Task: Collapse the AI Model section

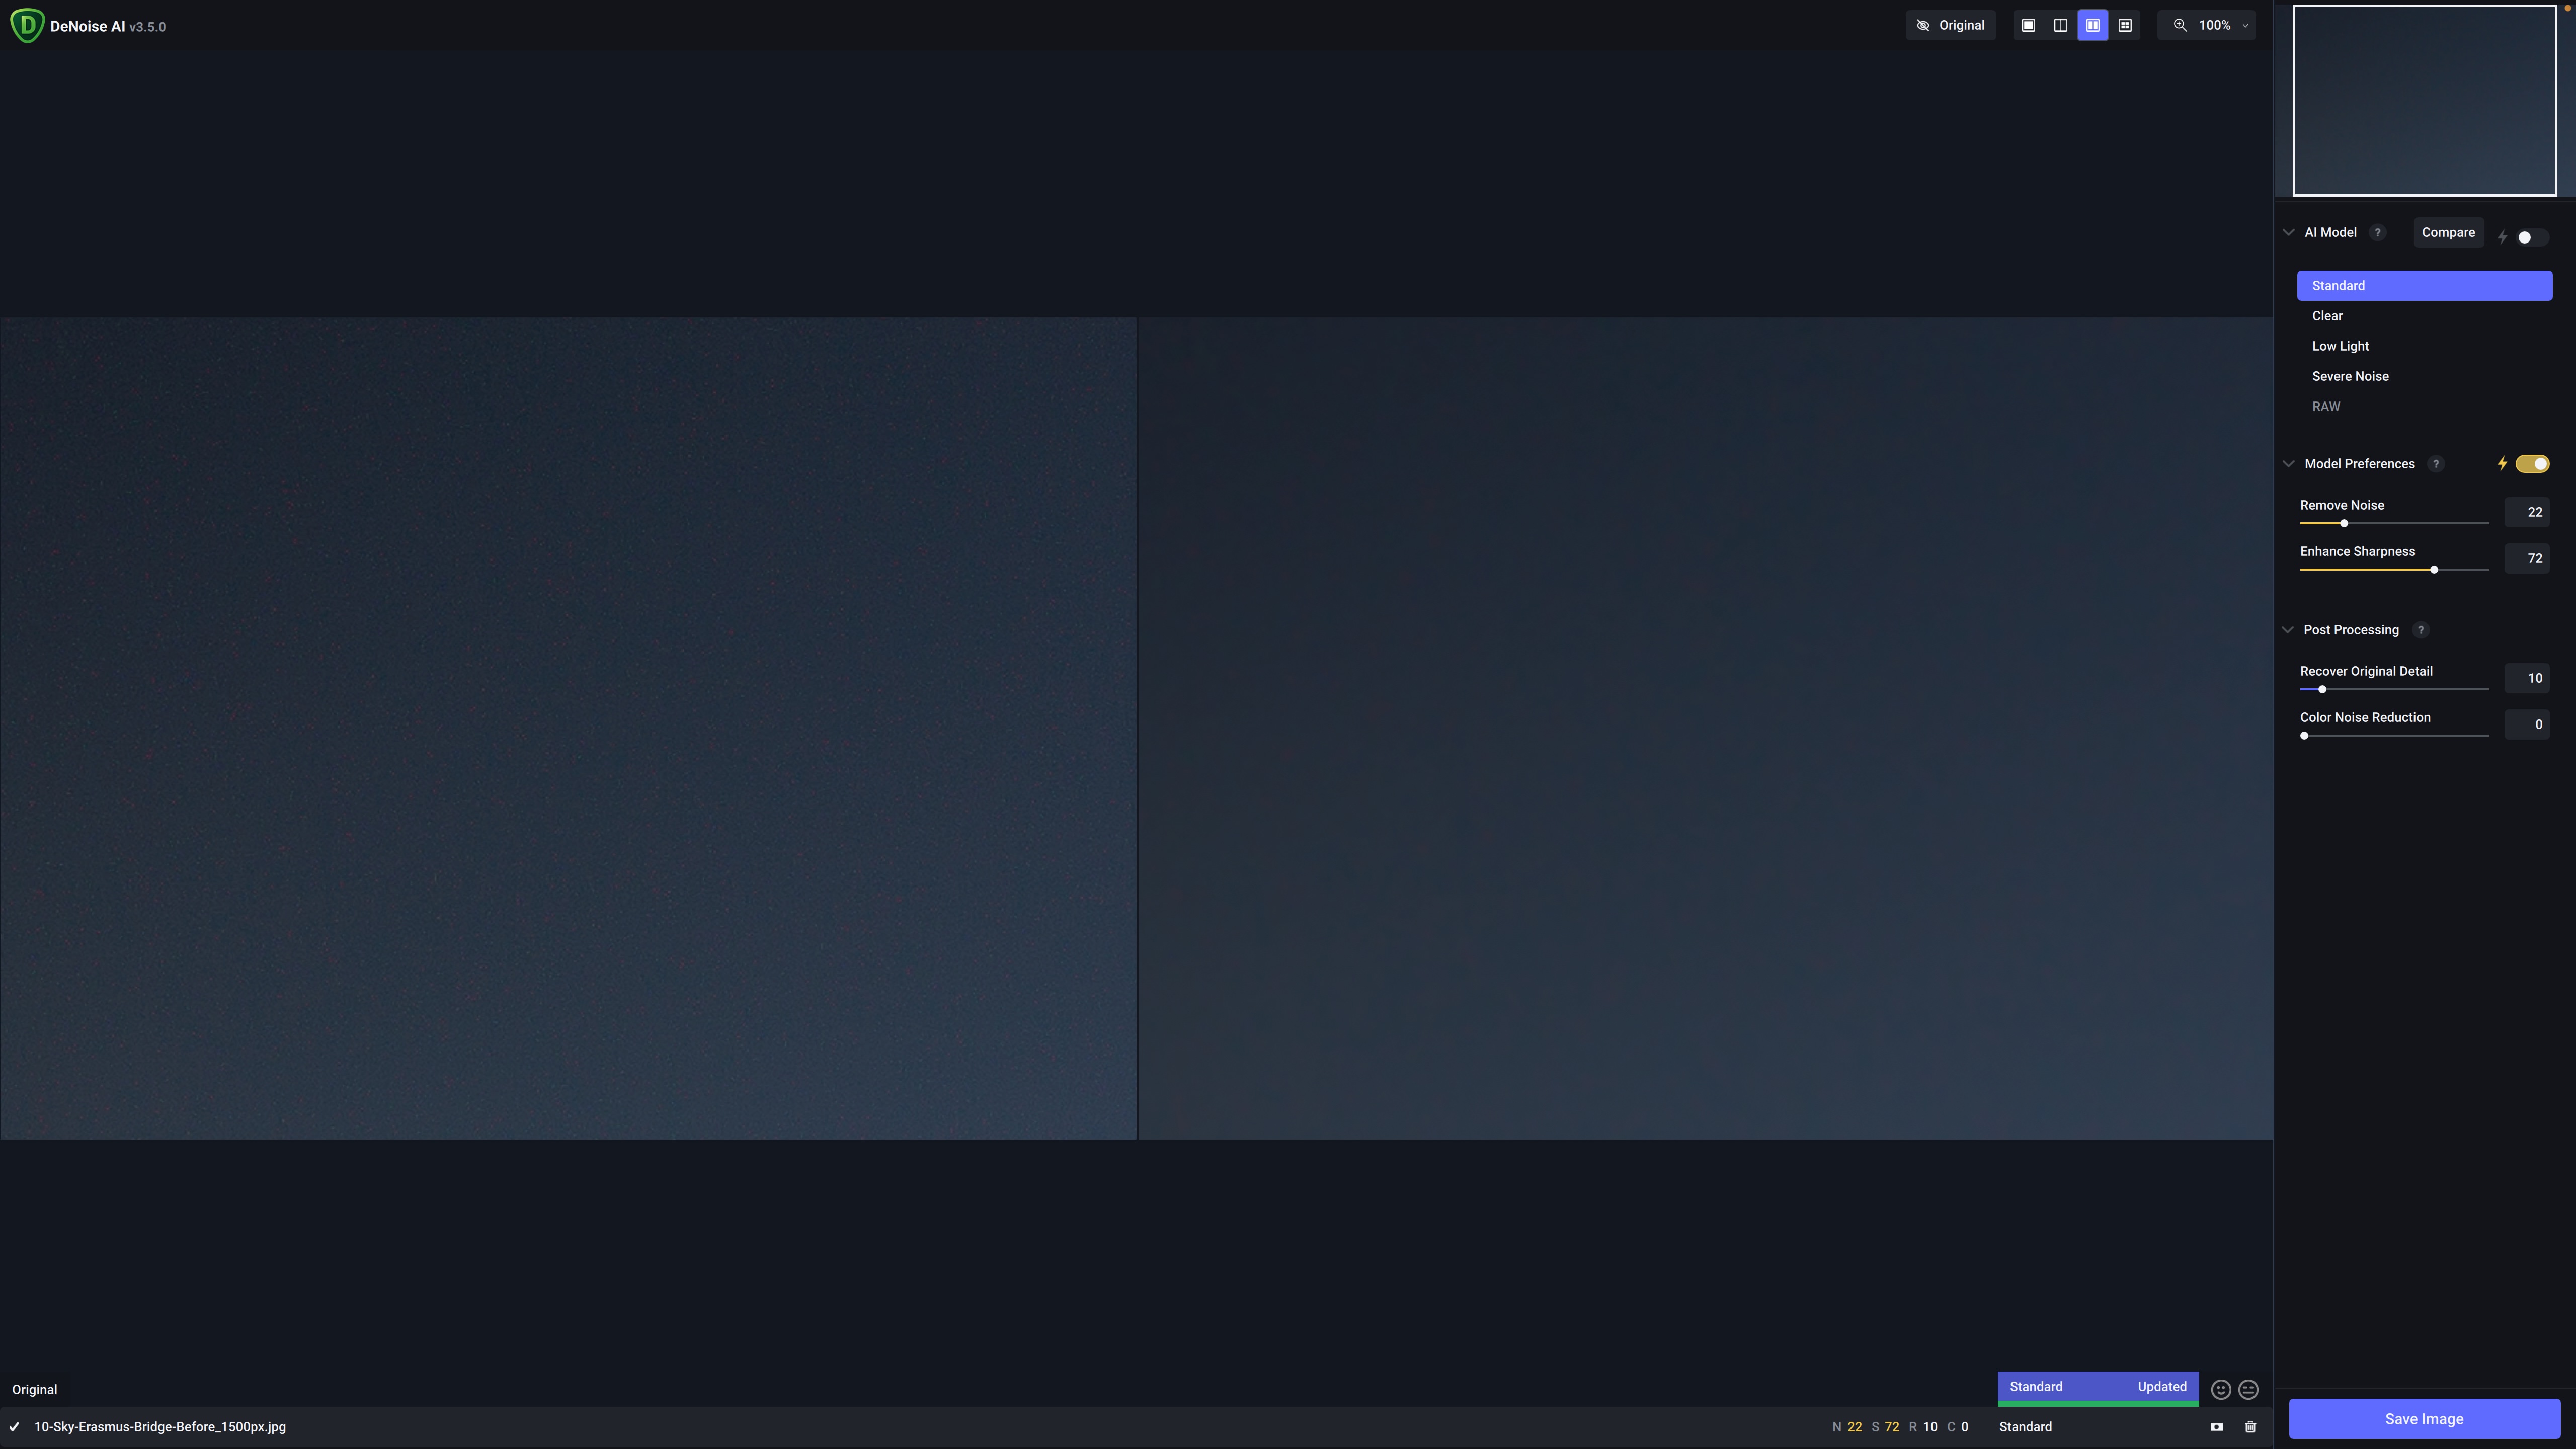Action: [x=2288, y=232]
